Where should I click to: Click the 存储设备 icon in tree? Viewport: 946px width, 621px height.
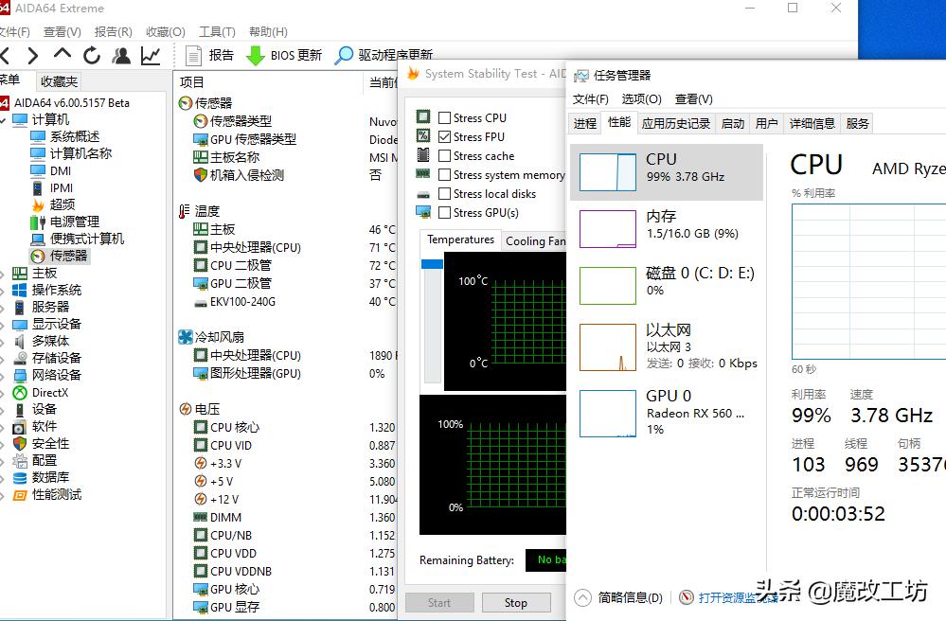point(20,358)
